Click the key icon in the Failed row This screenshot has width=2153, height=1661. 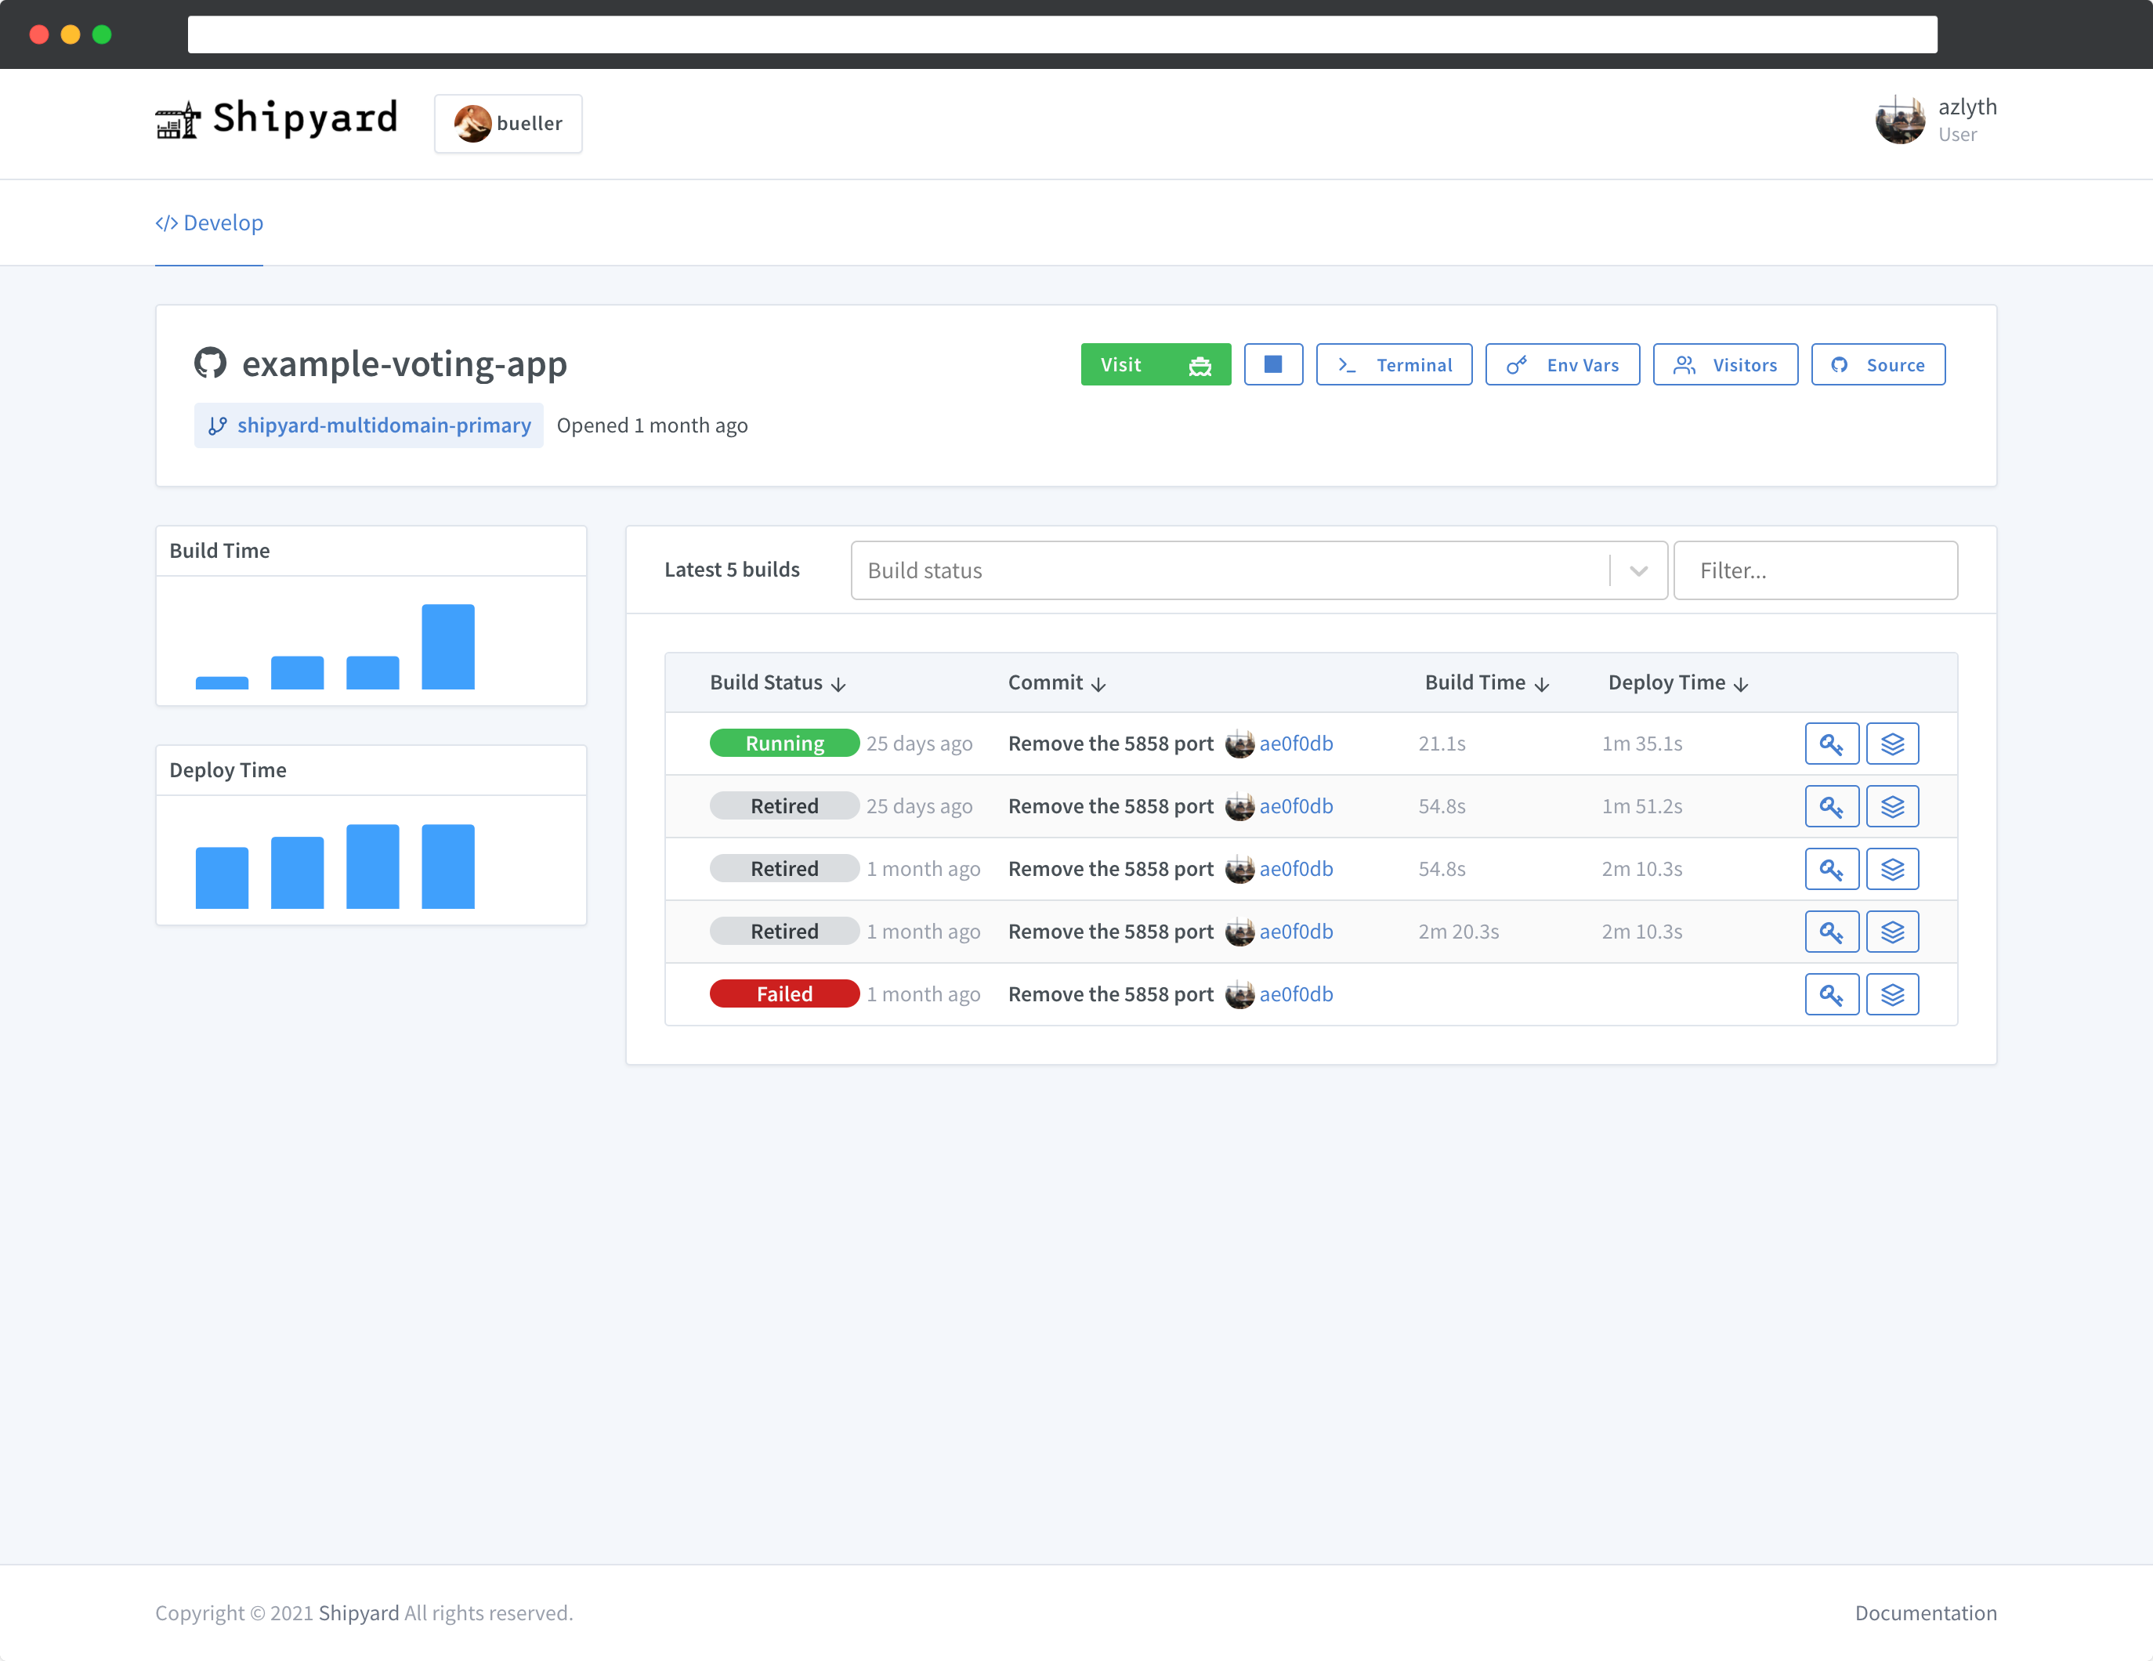[1832, 993]
